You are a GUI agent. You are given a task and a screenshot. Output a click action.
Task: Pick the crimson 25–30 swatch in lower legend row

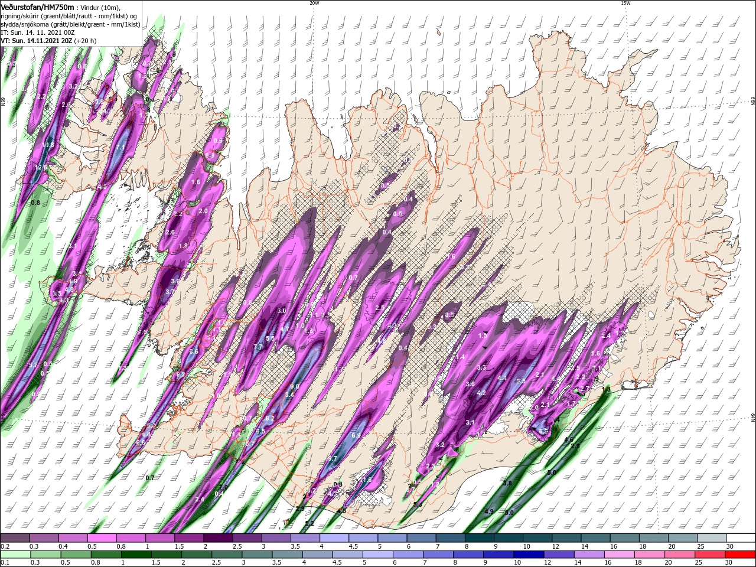pyautogui.click(x=711, y=555)
